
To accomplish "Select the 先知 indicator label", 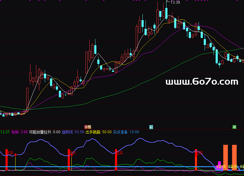I will pyautogui.click(x=20, y=132).
